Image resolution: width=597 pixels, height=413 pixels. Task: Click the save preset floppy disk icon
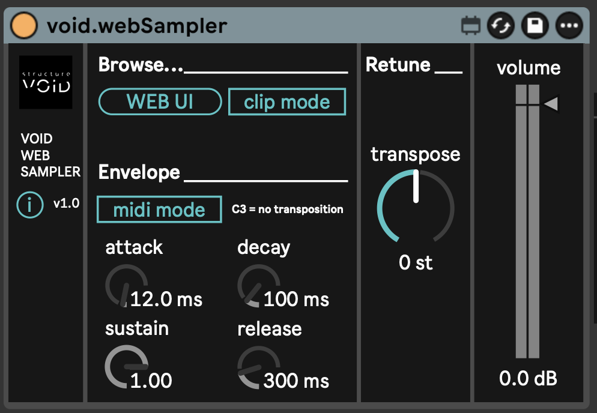[534, 25]
